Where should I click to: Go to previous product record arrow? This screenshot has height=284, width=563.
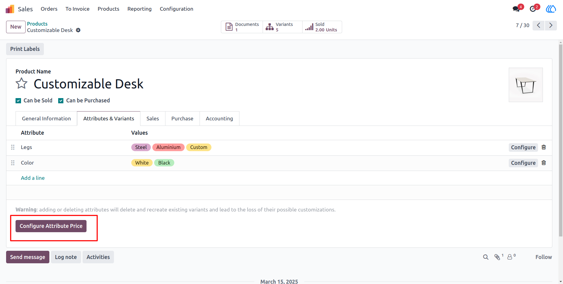[539, 25]
